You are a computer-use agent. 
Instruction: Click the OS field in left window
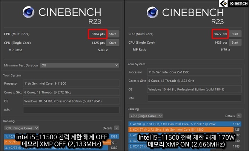(71, 101)
